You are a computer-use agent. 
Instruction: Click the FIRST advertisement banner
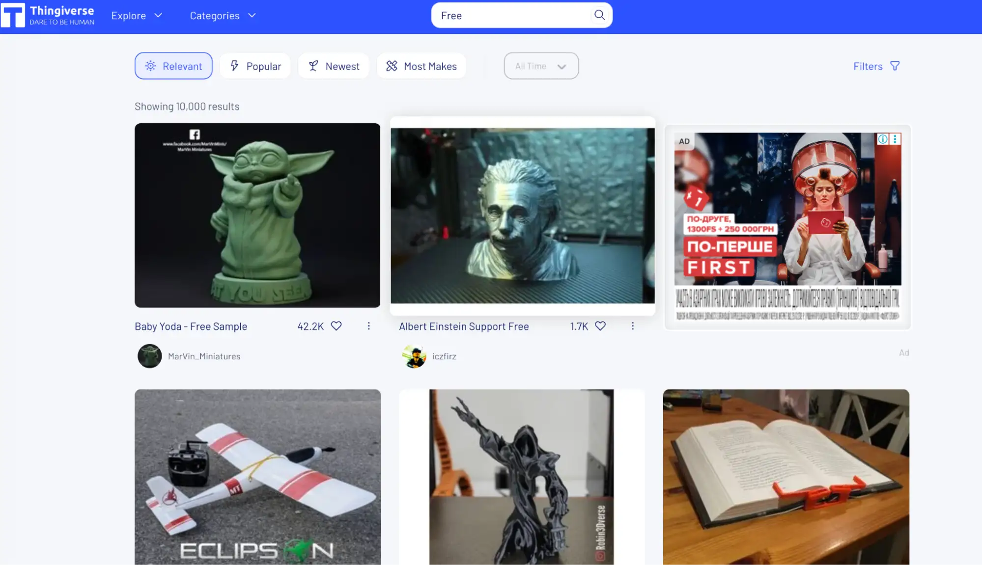click(787, 227)
